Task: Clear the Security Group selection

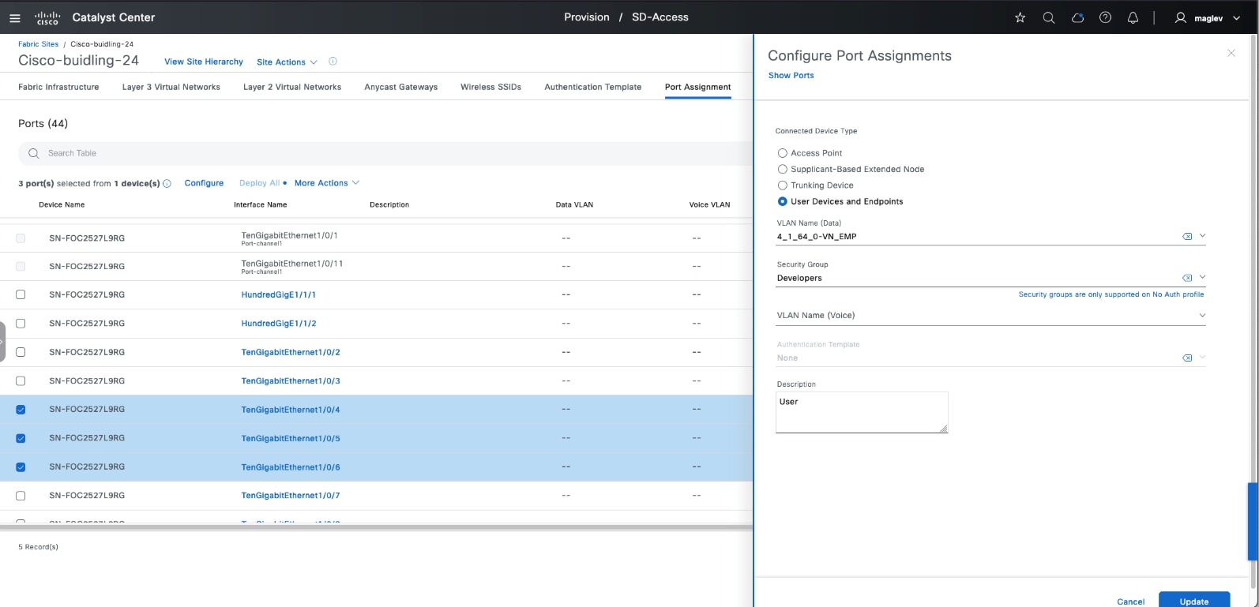Action: pos(1186,278)
